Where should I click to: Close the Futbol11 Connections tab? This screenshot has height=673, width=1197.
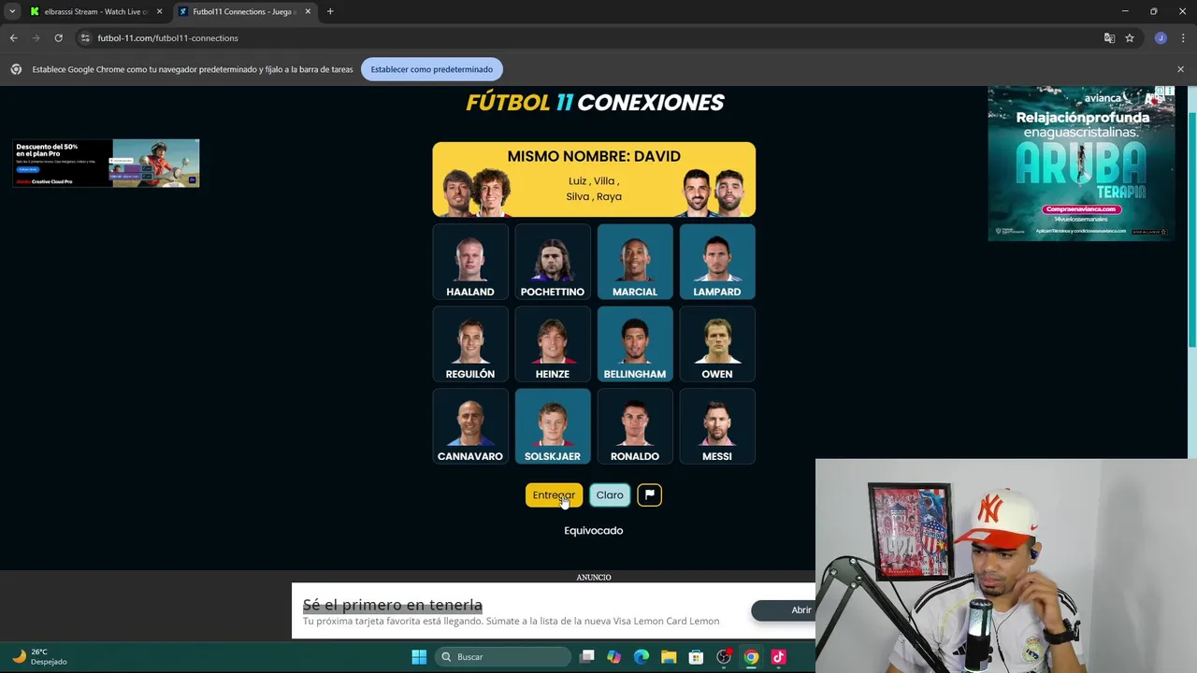pyautogui.click(x=308, y=11)
